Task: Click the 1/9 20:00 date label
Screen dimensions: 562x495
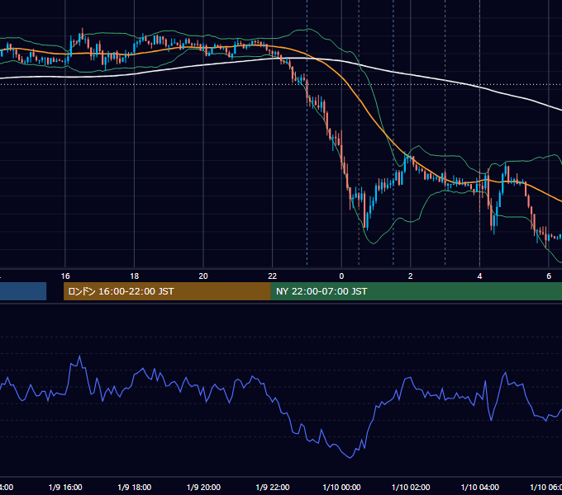Action: click(203, 487)
